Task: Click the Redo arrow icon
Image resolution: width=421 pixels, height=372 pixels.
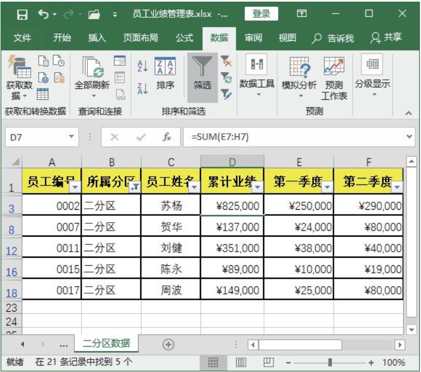Action: (69, 14)
